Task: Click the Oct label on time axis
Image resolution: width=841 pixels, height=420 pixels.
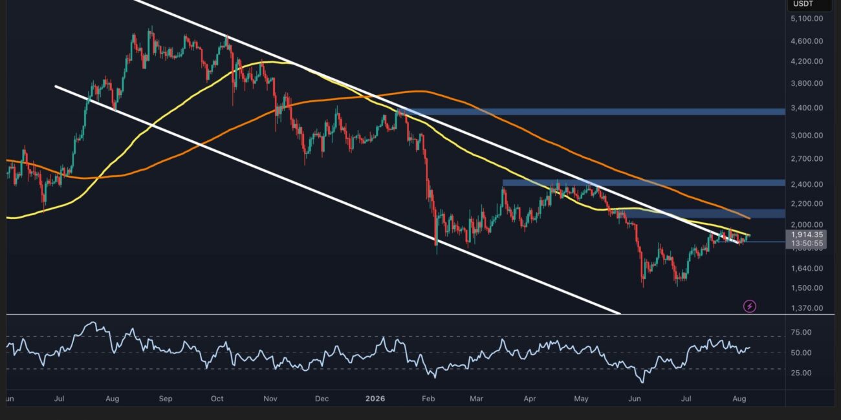Action: point(217,399)
